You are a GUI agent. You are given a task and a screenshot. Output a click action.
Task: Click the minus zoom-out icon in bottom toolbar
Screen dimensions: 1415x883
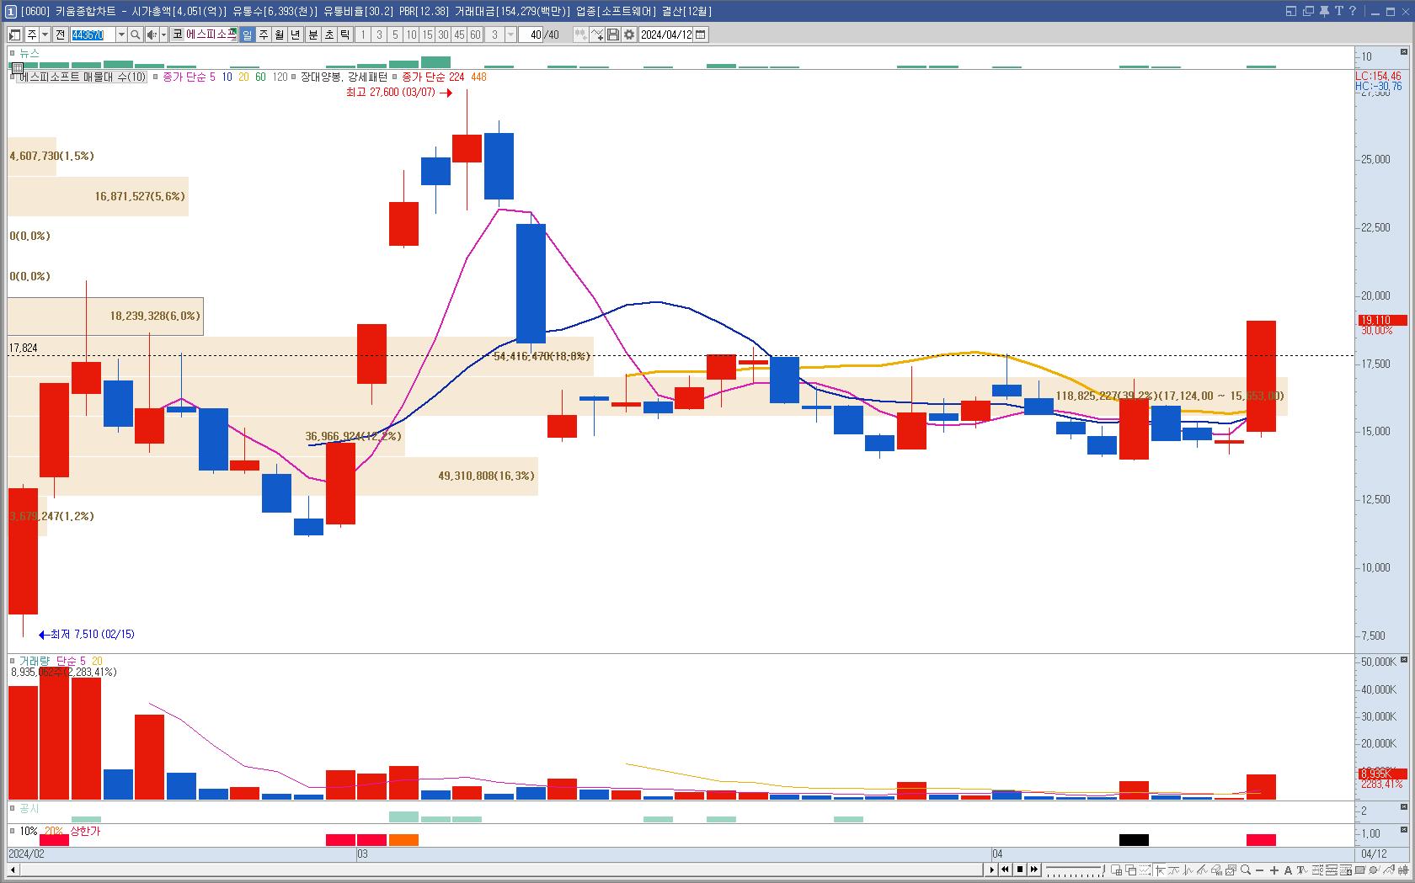pos(1259,870)
